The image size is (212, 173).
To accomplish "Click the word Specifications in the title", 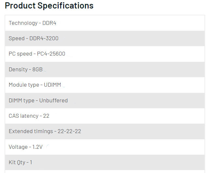I will point(65,6).
